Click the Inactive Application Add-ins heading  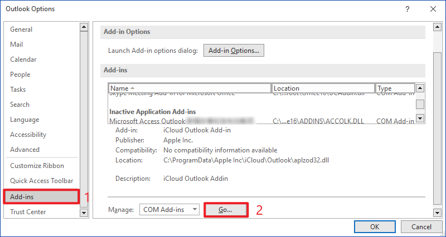click(x=153, y=112)
